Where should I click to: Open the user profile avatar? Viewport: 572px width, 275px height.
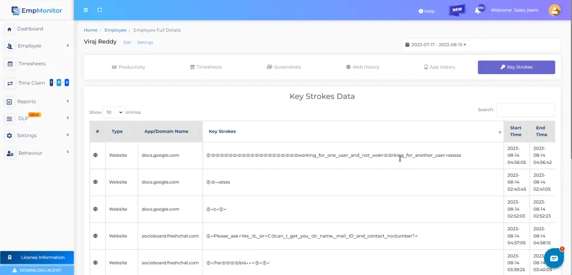point(554,10)
